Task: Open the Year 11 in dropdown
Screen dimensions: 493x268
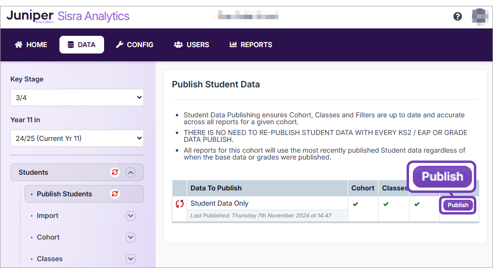Action: pyautogui.click(x=77, y=138)
